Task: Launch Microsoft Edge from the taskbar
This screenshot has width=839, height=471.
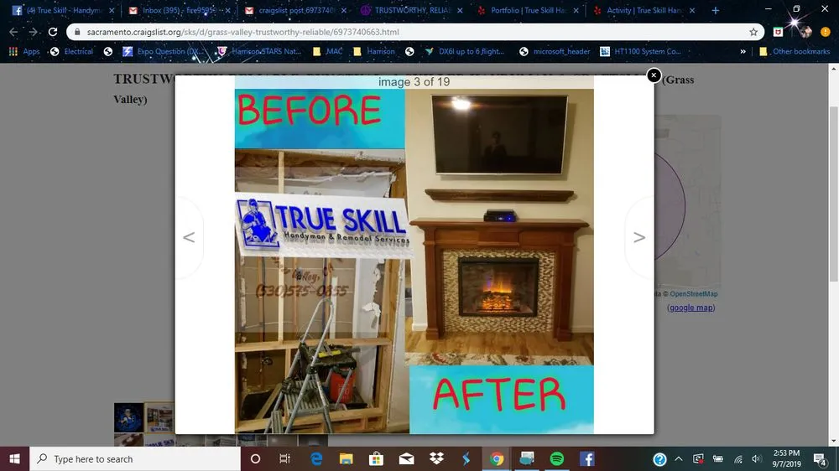Action: 316,458
